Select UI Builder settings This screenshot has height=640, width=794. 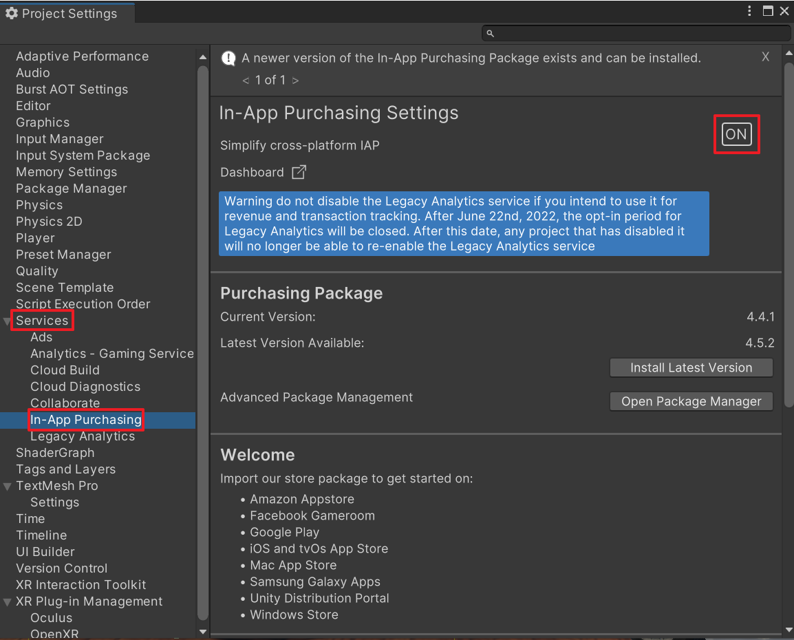[45, 552]
